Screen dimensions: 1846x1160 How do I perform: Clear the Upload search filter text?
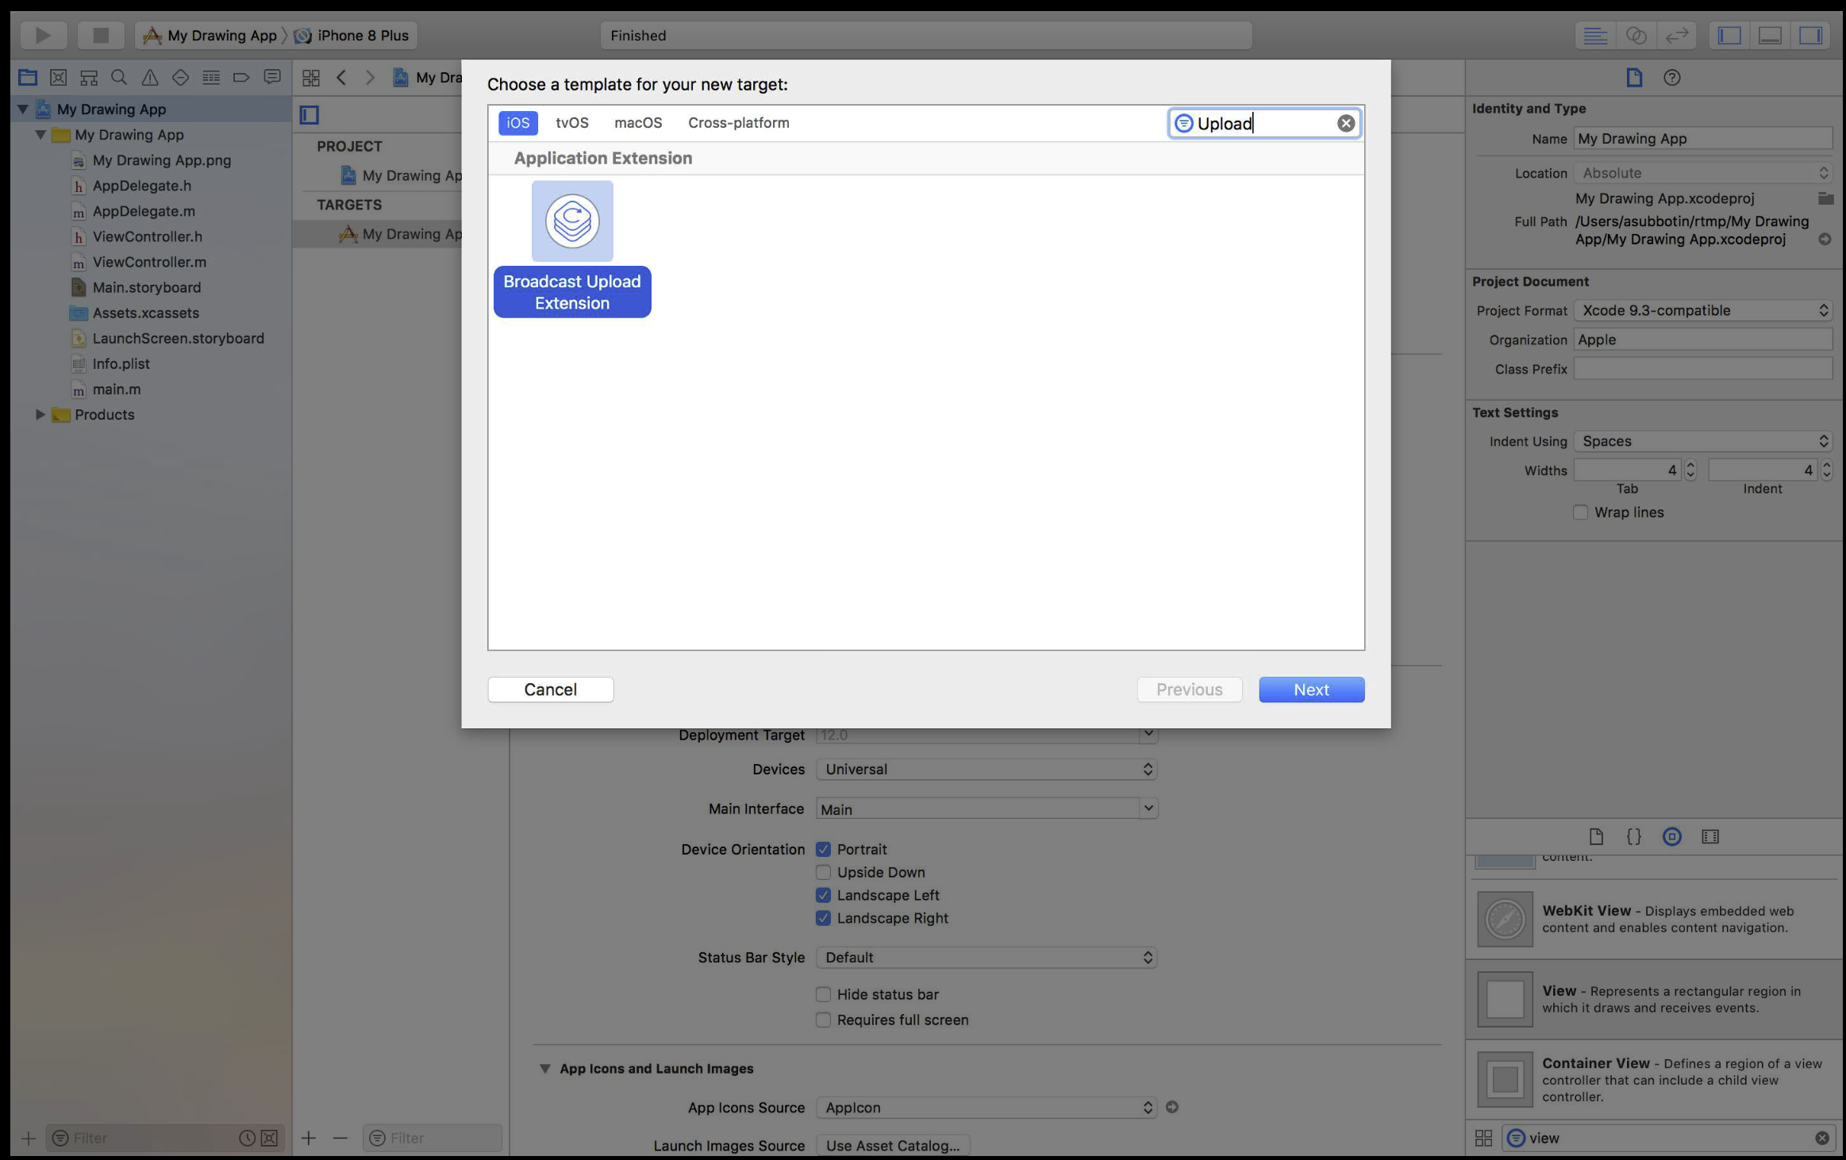[x=1345, y=123]
